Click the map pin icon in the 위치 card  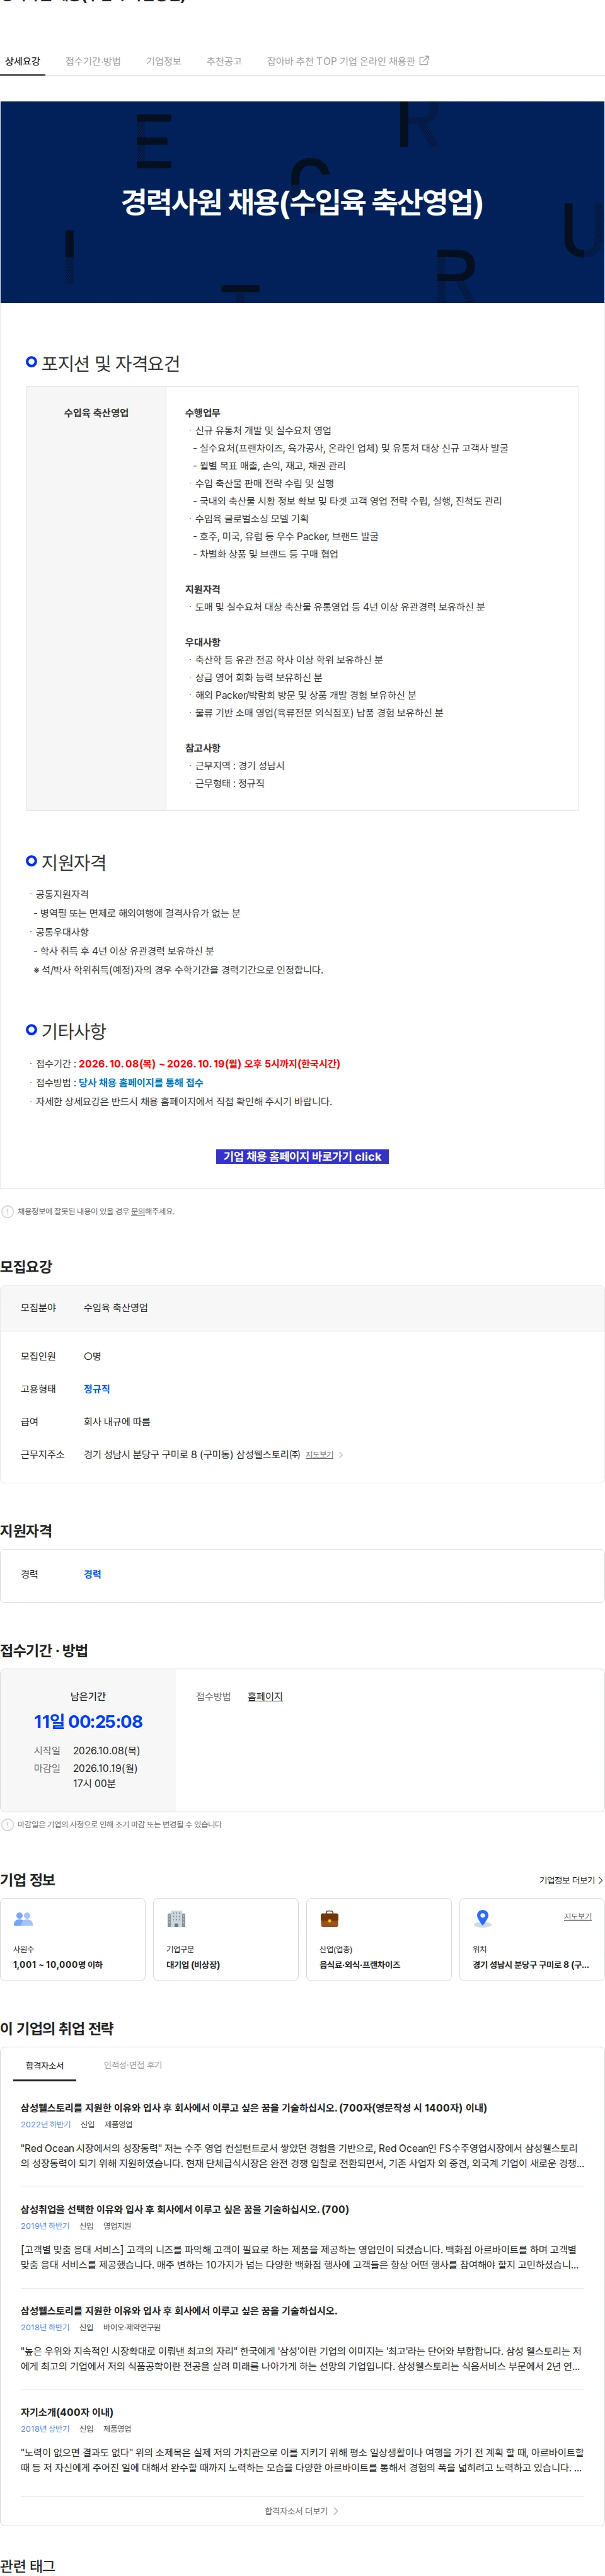[x=482, y=1918]
